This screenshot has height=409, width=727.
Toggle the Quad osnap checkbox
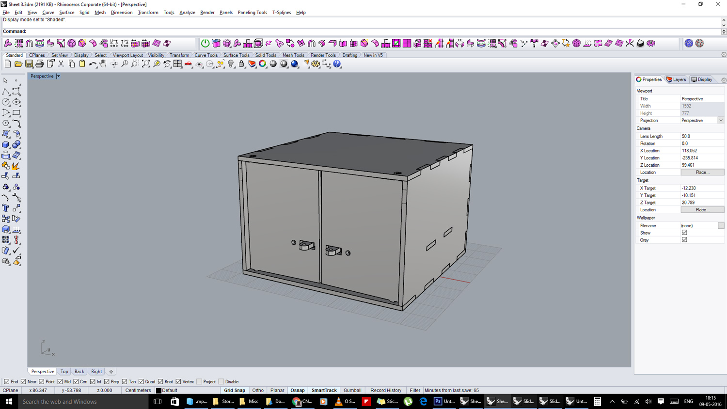click(141, 381)
